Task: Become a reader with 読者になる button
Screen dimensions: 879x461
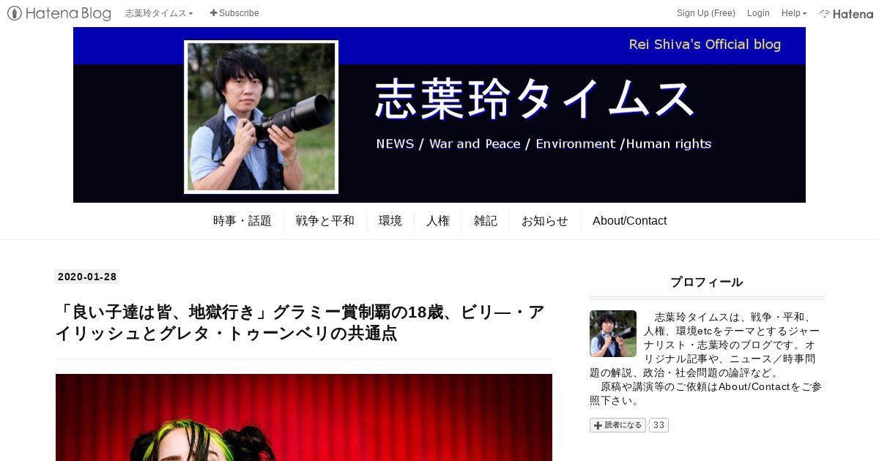Action: [617, 425]
